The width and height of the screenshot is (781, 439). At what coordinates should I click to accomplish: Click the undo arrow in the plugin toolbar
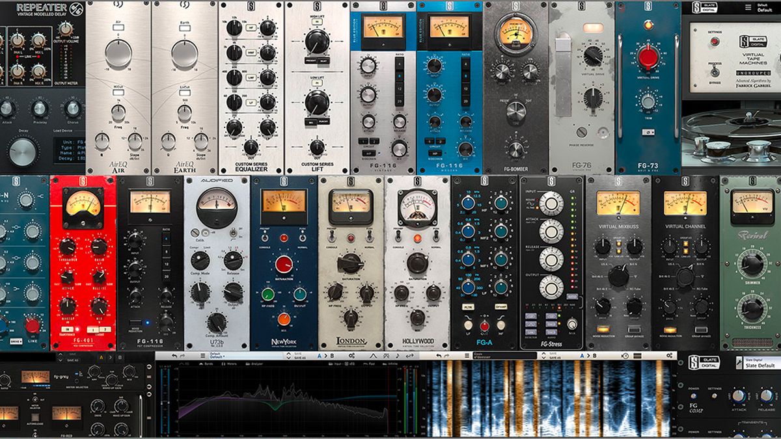click(x=174, y=354)
